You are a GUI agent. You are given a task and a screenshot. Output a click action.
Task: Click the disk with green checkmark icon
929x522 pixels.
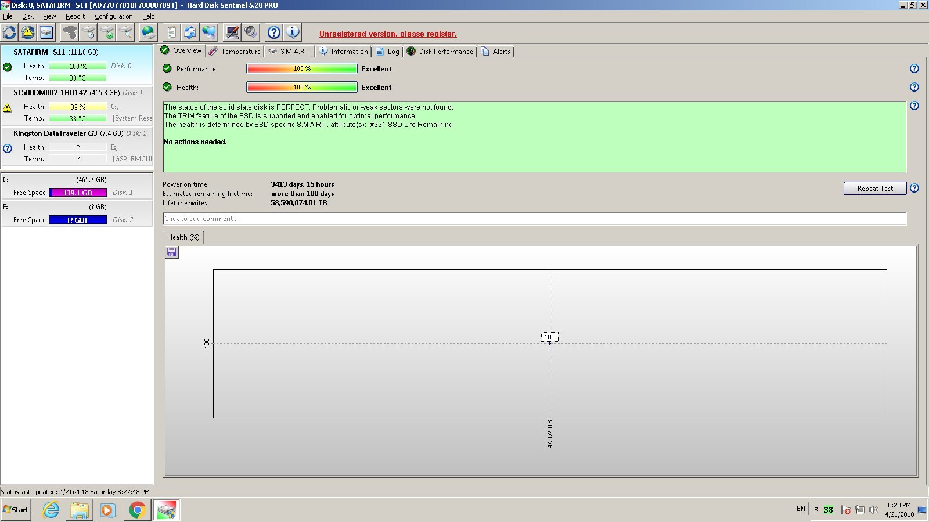(x=107, y=32)
